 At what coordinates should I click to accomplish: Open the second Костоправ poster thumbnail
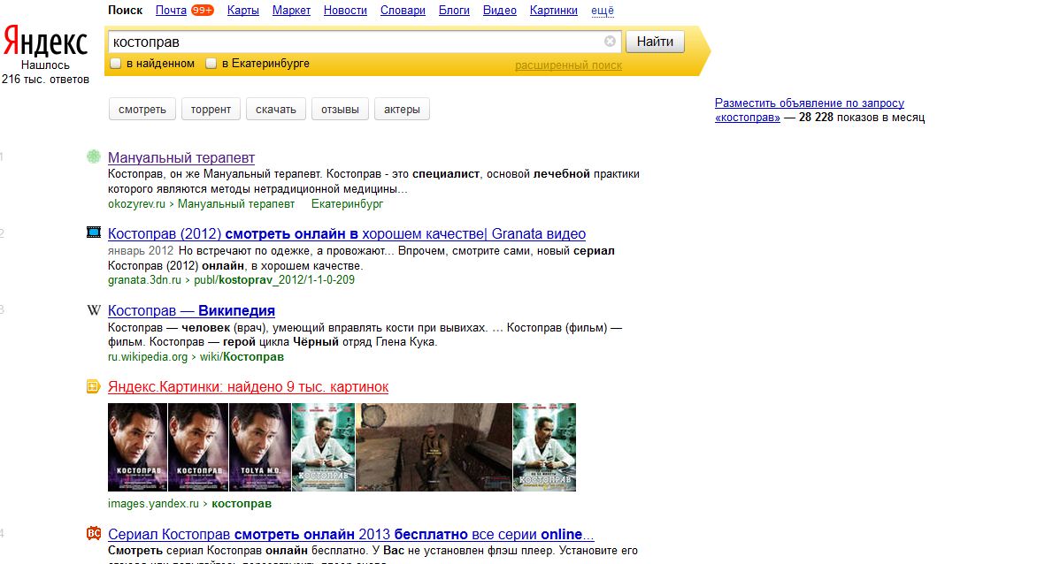point(198,447)
